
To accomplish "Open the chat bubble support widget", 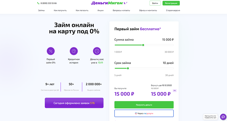I will click(223, 117).
